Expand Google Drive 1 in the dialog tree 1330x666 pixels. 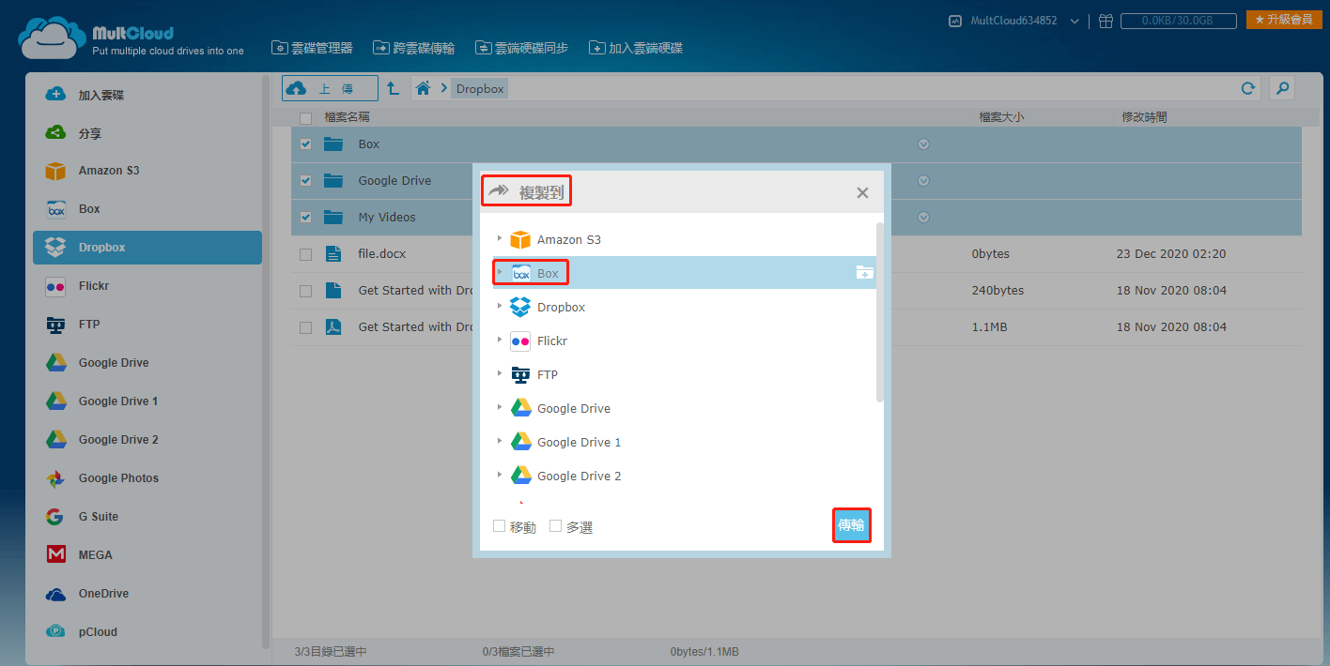point(500,441)
